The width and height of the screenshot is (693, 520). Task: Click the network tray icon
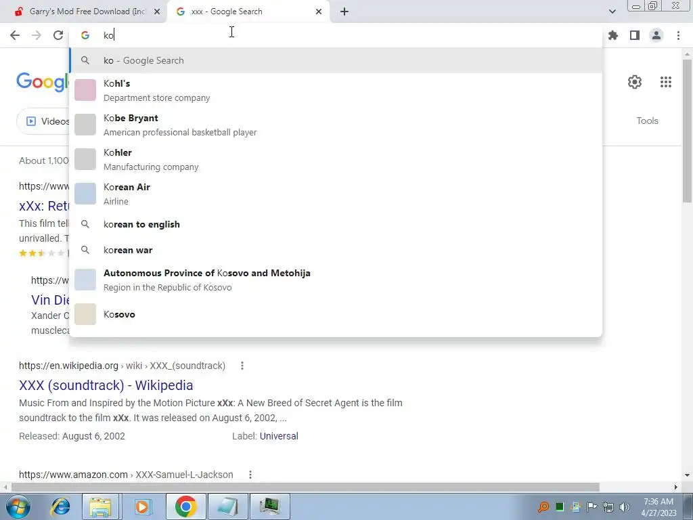[608, 507]
